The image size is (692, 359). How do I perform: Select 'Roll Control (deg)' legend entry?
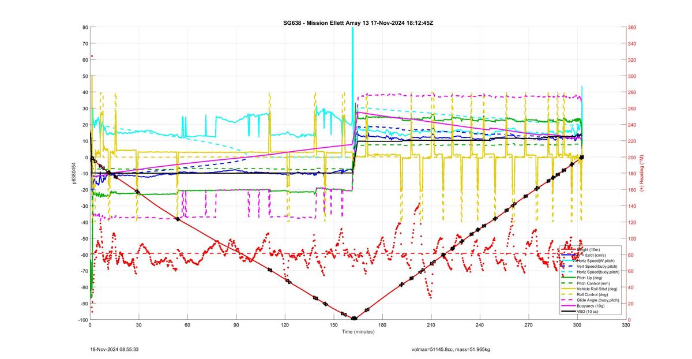tap(592, 294)
